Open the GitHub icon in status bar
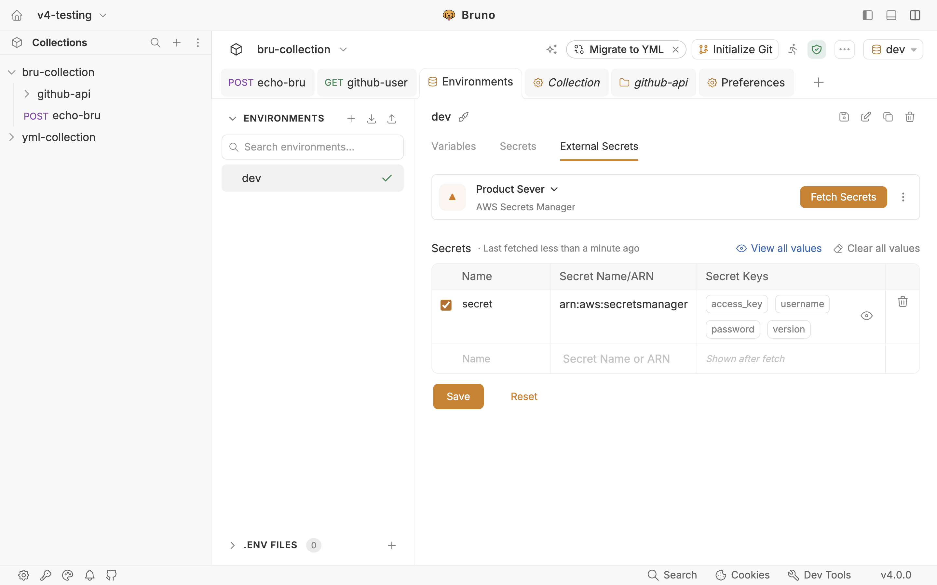Viewport: 937px width, 585px height. click(112, 575)
